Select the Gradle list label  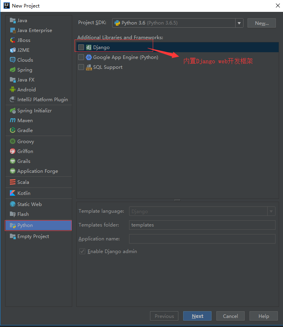click(25, 130)
